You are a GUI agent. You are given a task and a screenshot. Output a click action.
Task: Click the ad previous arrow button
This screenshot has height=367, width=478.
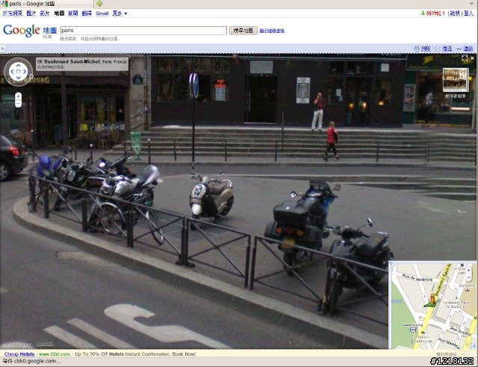[x=463, y=354]
